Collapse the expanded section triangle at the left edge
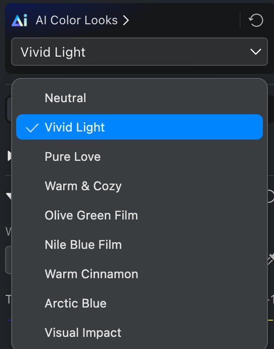 tap(9, 196)
